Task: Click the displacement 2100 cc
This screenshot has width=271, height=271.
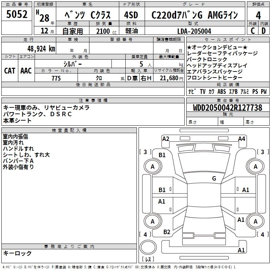Action: tap(106, 31)
